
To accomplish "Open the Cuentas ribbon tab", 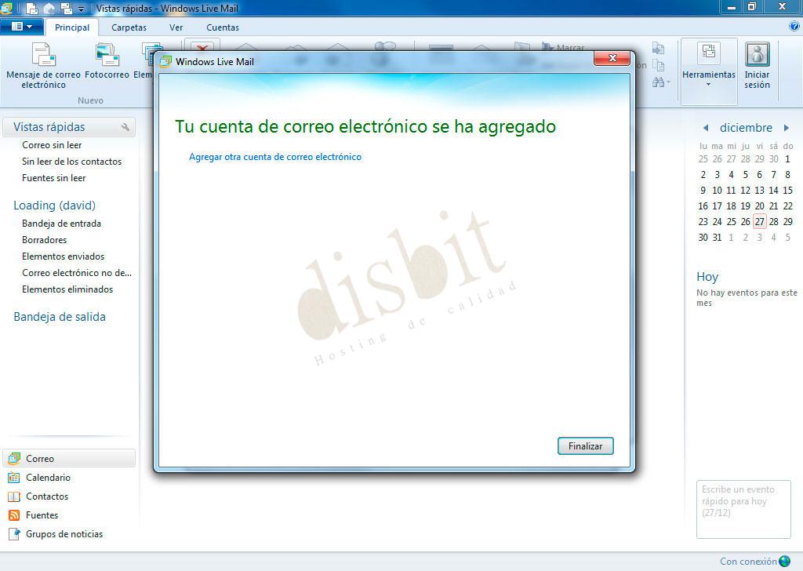I will pyautogui.click(x=222, y=27).
